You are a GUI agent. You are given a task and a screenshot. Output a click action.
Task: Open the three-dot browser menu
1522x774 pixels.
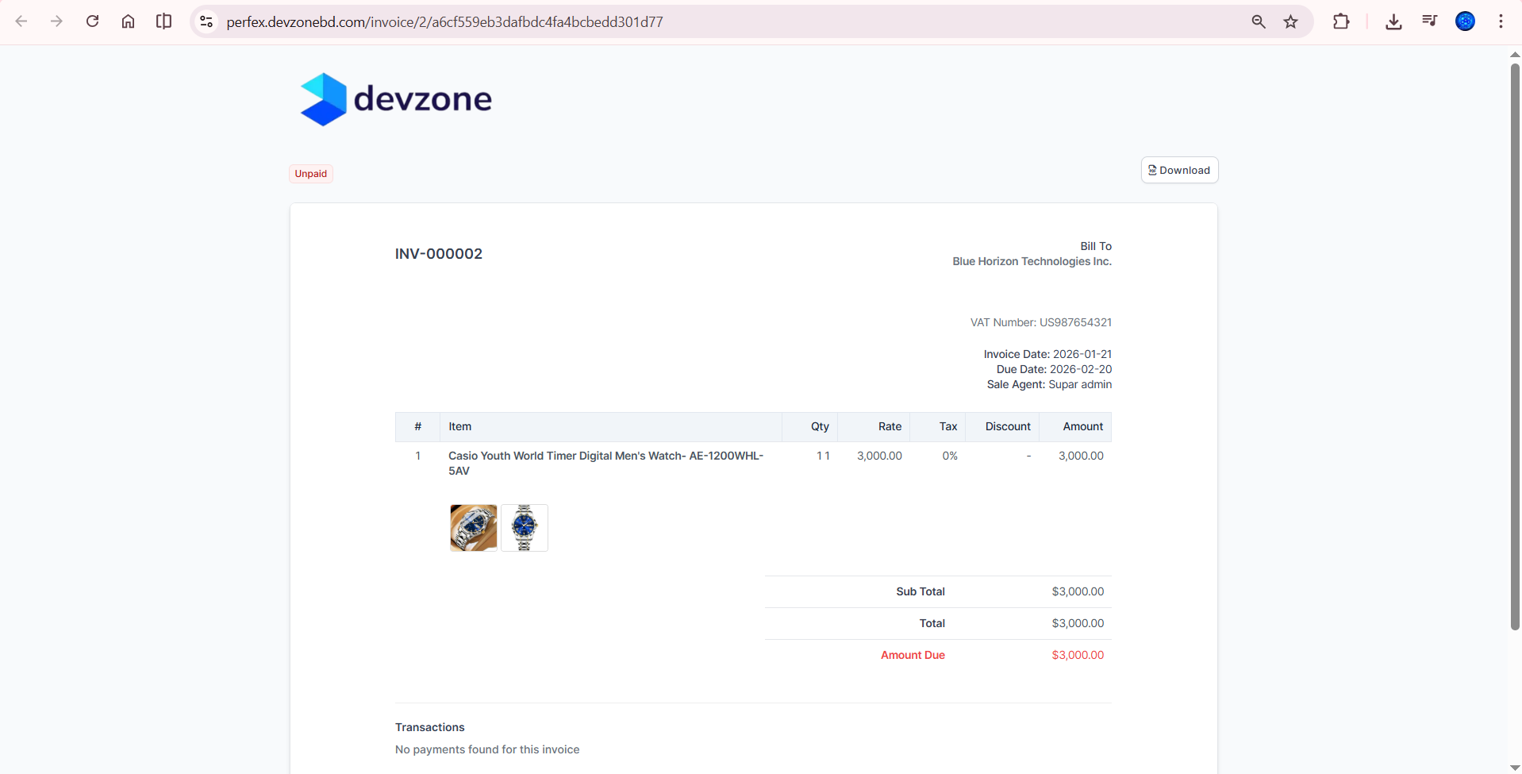1501,21
